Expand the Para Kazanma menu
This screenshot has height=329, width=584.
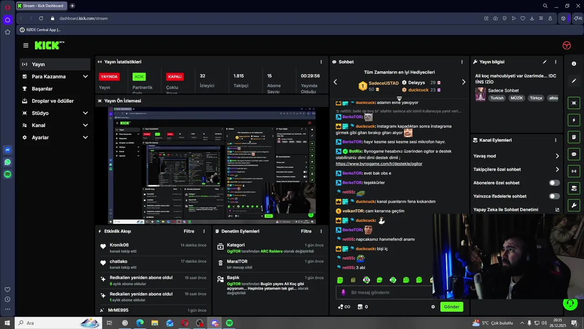click(x=55, y=76)
